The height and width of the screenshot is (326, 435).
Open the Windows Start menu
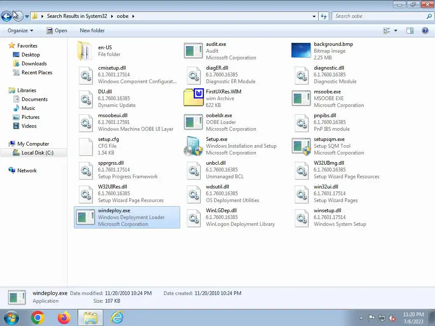coord(11,318)
